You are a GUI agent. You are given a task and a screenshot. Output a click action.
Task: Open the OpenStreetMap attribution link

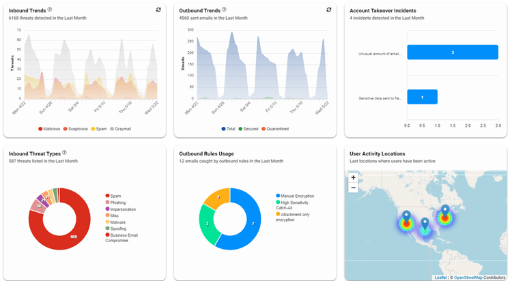468,278
